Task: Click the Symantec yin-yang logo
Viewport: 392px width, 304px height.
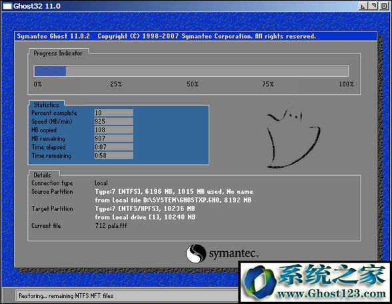Action: click(196, 254)
